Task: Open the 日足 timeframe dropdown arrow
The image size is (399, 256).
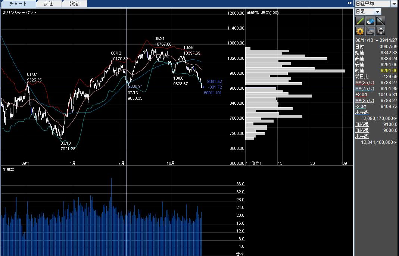Action: point(378,12)
